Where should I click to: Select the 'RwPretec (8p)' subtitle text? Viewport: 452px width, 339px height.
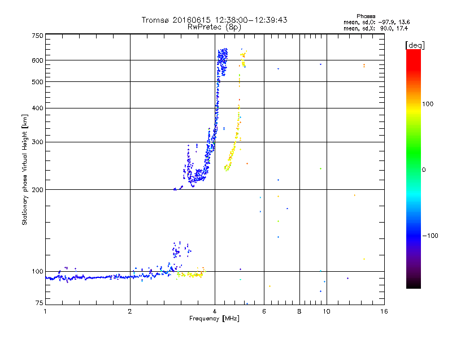214,27
